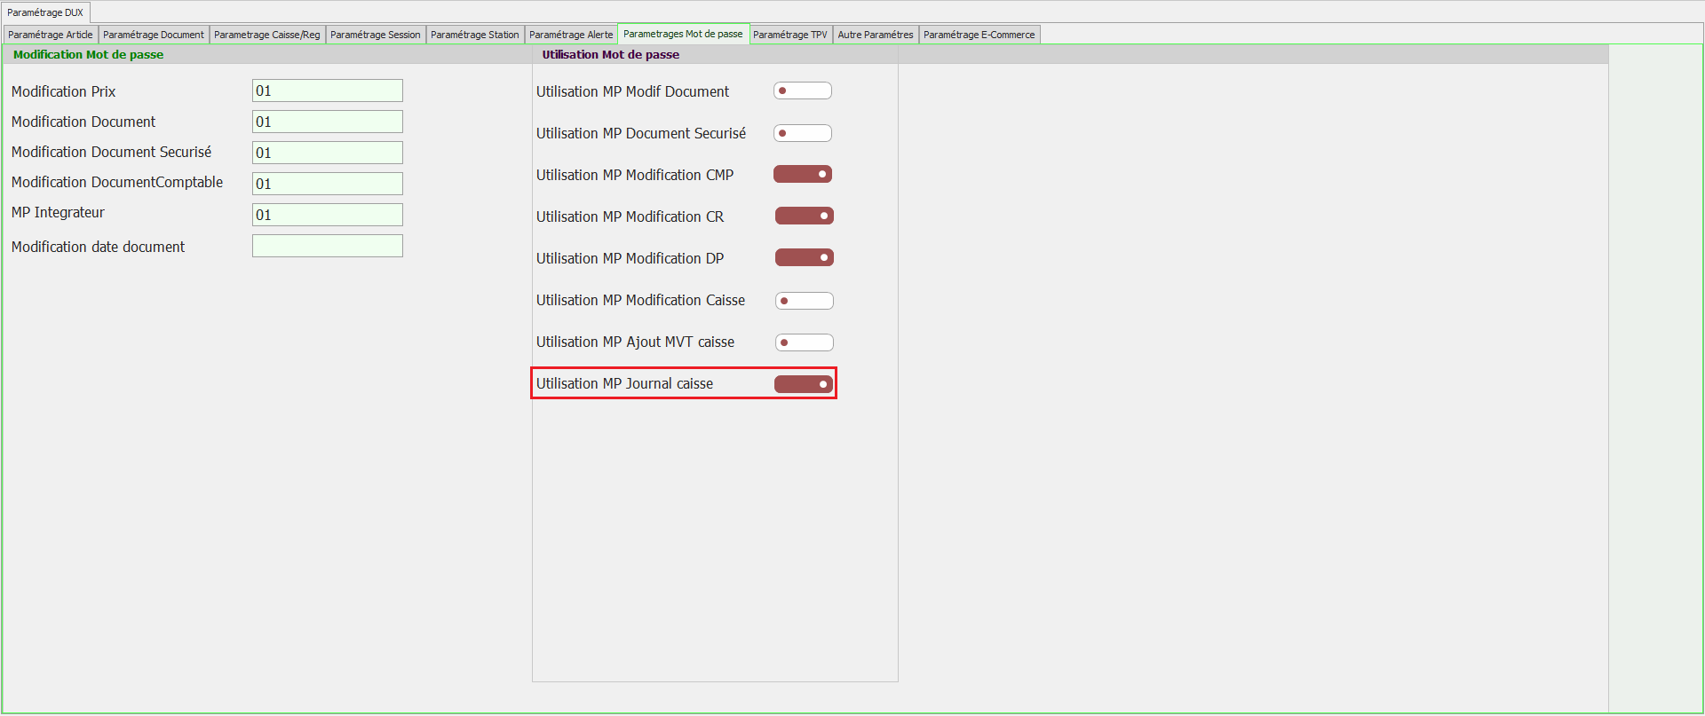Click the Utilisation MP Ajout MVT caisse label
This screenshot has width=1705, height=716.
pyautogui.click(x=635, y=342)
